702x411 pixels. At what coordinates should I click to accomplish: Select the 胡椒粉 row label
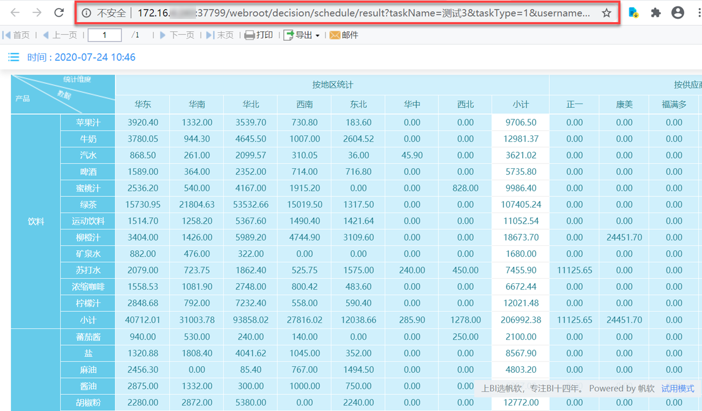click(x=88, y=402)
